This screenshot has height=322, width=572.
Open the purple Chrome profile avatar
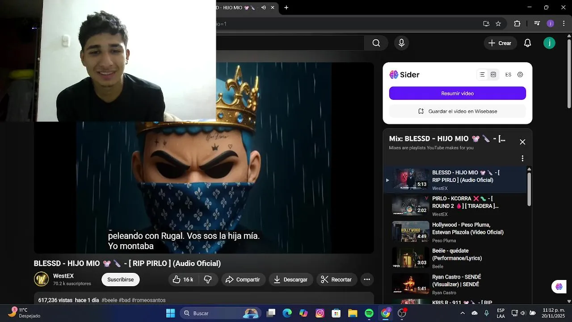[x=551, y=24]
